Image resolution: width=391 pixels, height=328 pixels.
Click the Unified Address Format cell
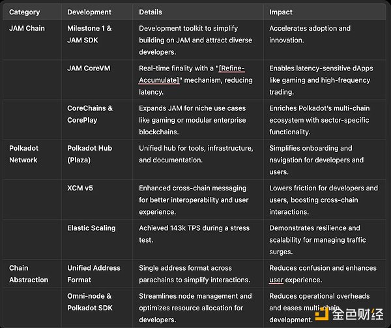[94, 274]
